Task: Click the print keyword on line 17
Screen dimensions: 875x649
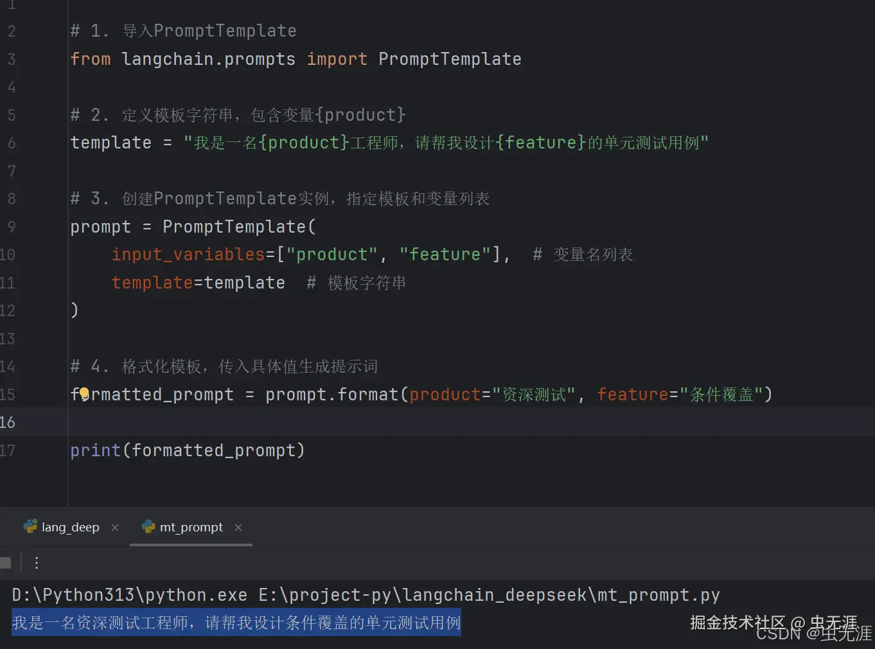Action: coord(95,450)
